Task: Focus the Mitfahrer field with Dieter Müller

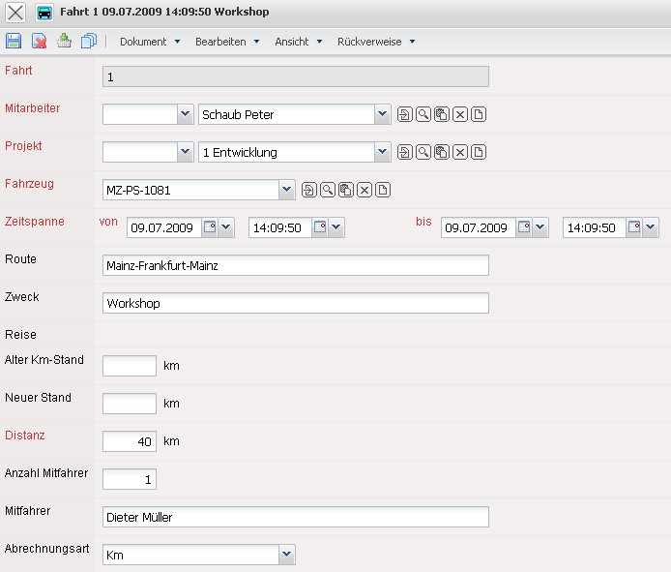Action: pyautogui.click(x=295, y=517)
